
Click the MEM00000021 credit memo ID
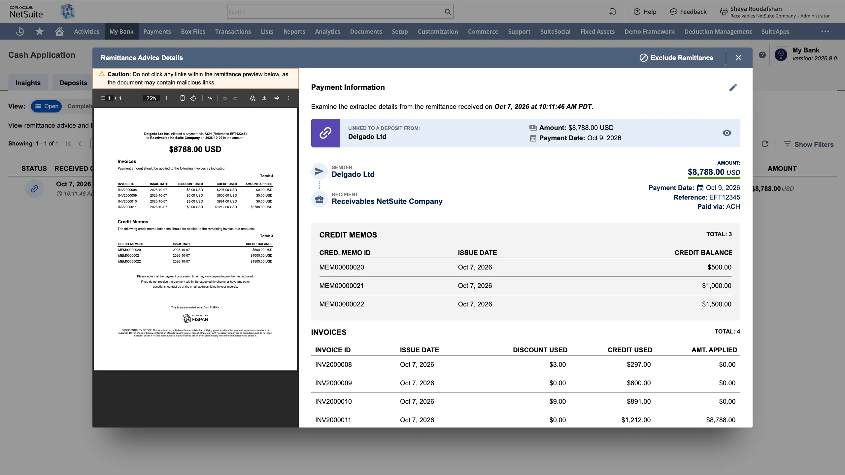pos(342,286)
